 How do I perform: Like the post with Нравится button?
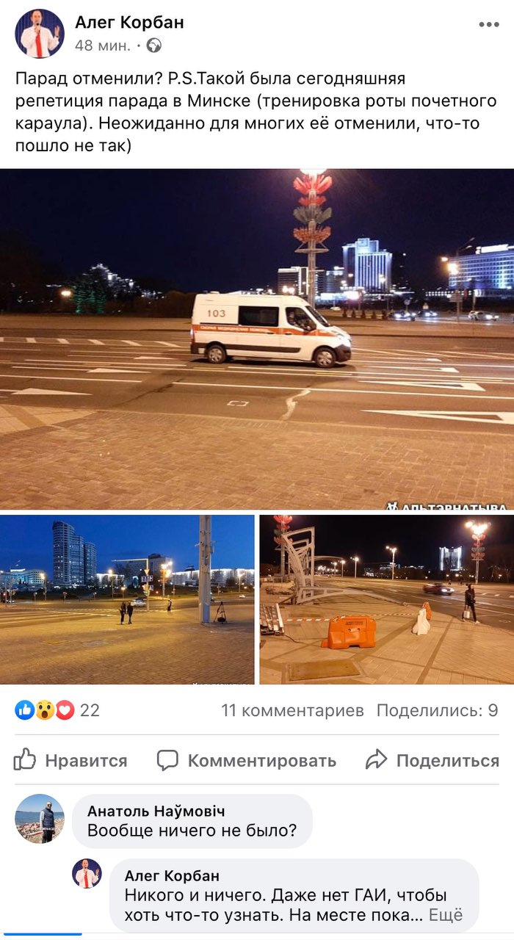pyautogui.click(x=70, y=760)
